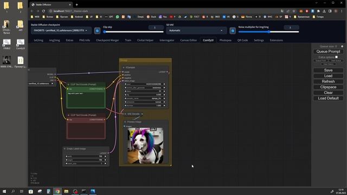347x195 pixels.
Task: Refresh the Stable Diffusion checkpoint list
Action: pos(97,31)
